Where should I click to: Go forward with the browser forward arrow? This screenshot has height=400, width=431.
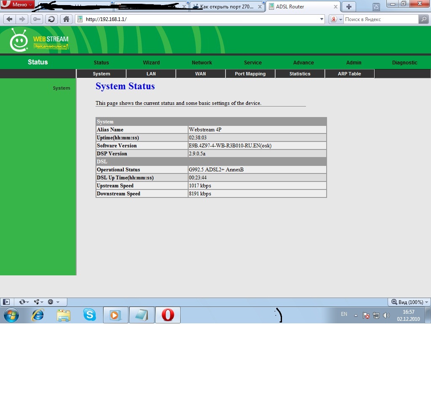point(22,19)
